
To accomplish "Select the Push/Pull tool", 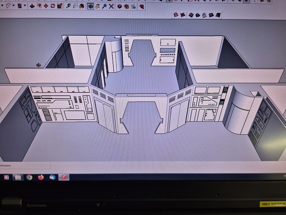I will click(x=31, y=6).
